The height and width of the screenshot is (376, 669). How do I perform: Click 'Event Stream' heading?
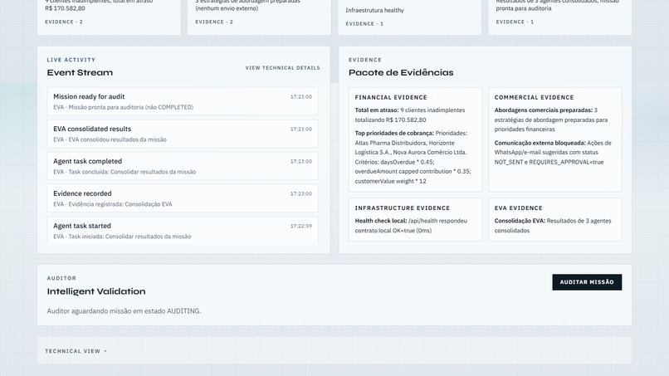coord(80,72)
